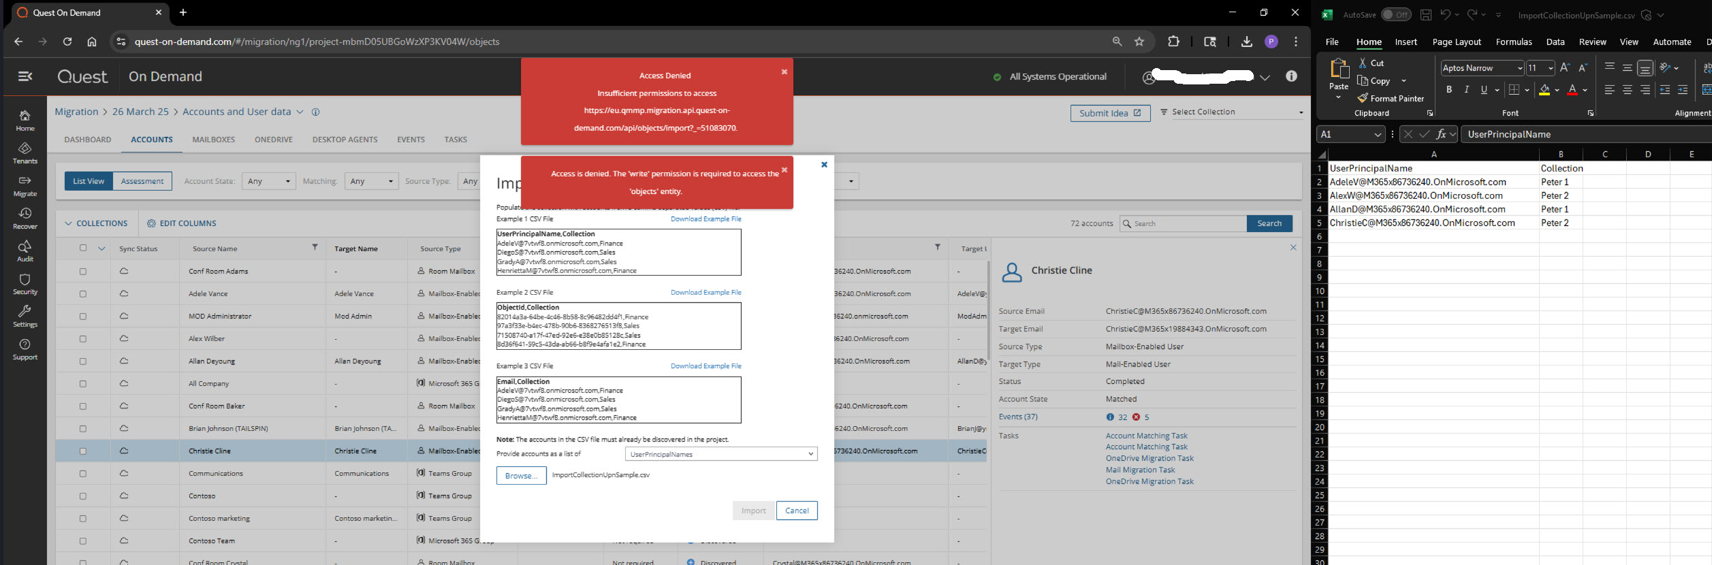Open the Home sidebar item
This screenshot has width=1712, height=565.
pyautogui.click(x=25, y=120)
